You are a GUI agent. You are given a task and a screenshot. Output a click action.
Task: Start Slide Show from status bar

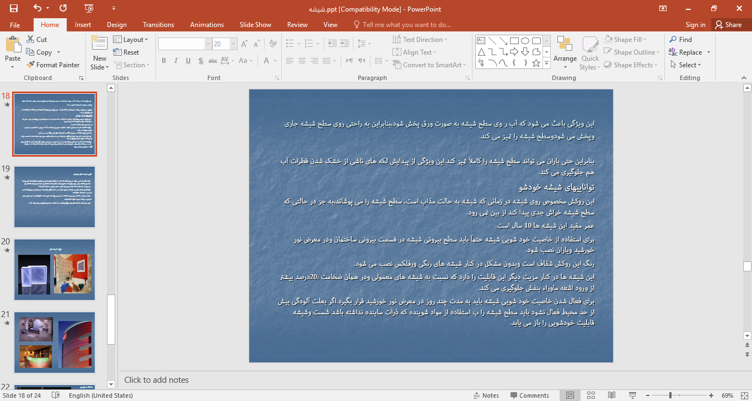pyautogui.click(x=632, y=395)
